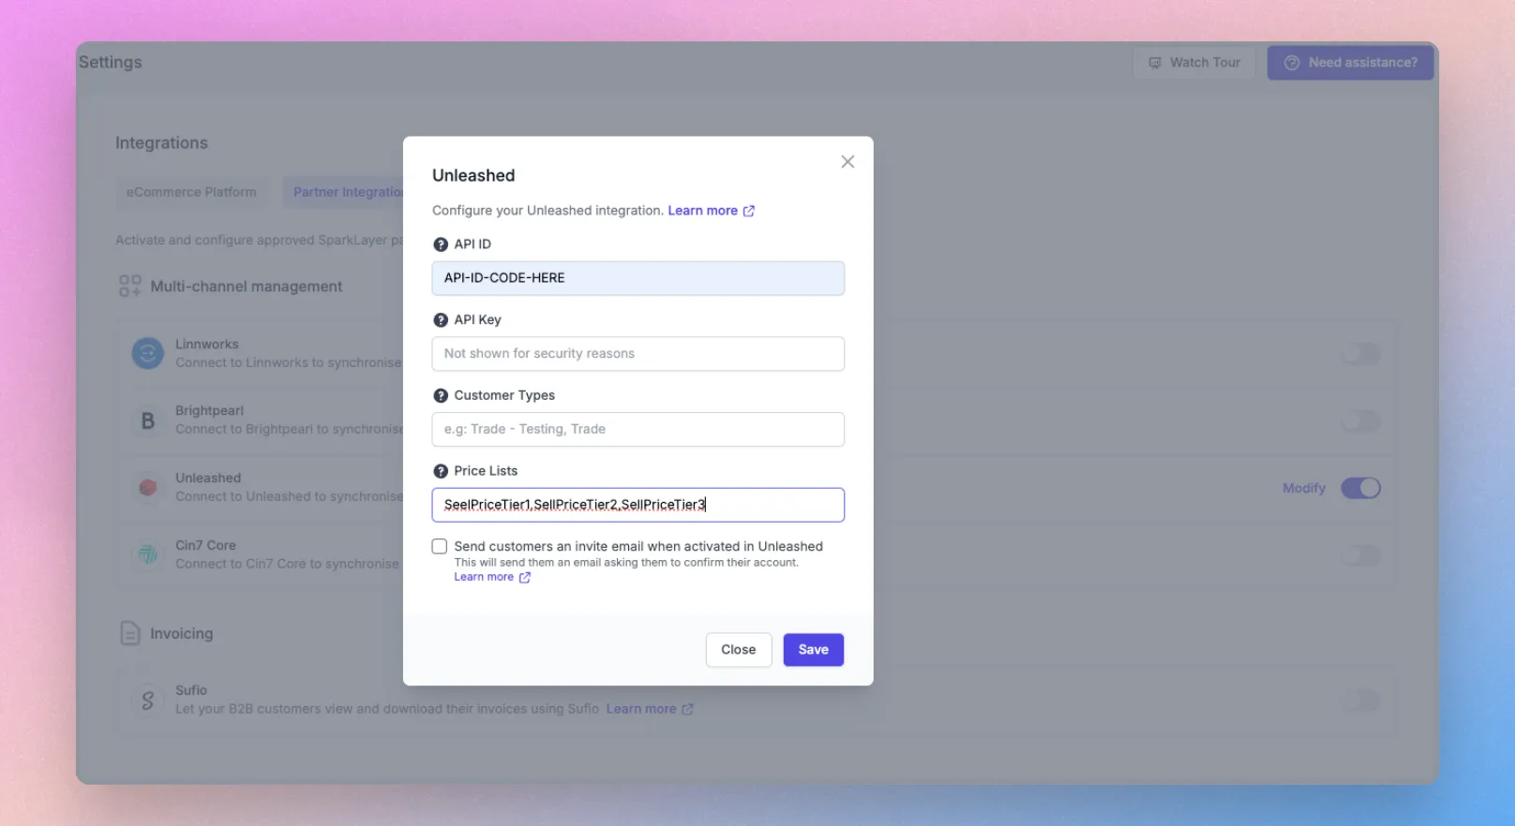Click the Watch Tour presentation icon
The image size is (1515, 826).
[1155, 63]
